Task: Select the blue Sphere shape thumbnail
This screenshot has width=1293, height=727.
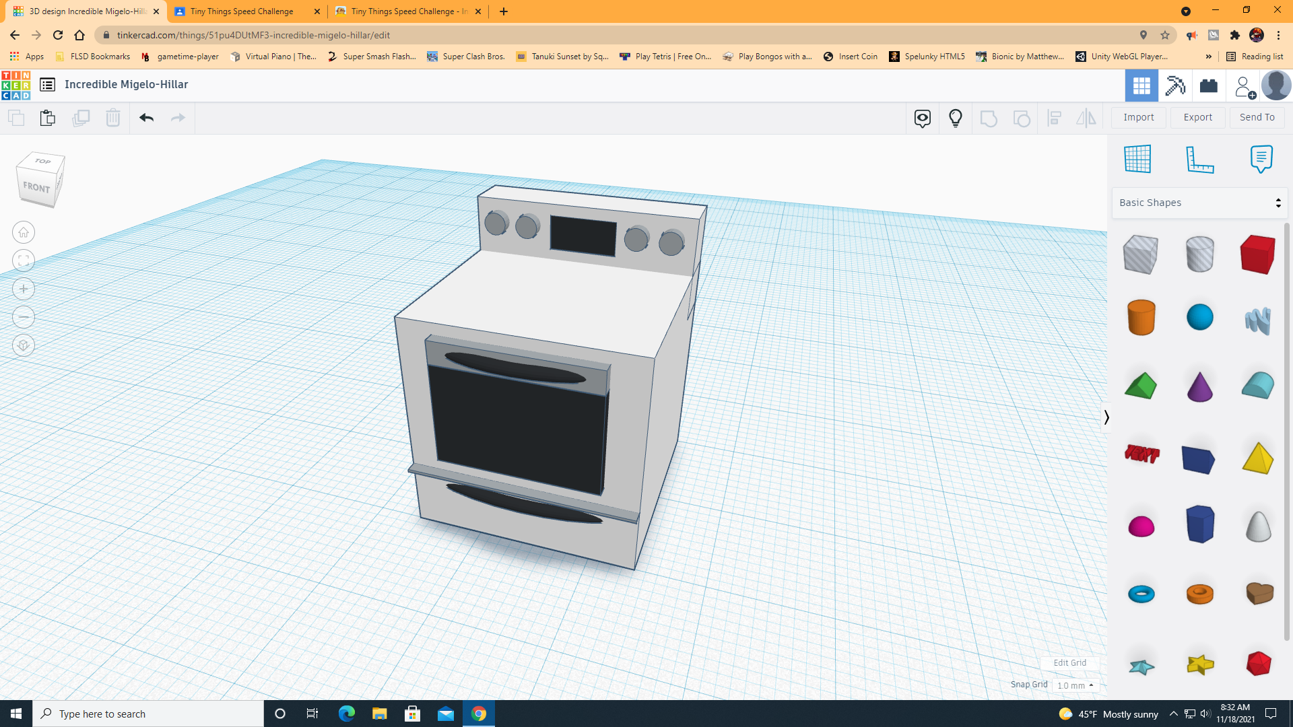Action: (x=1199, y=317)
